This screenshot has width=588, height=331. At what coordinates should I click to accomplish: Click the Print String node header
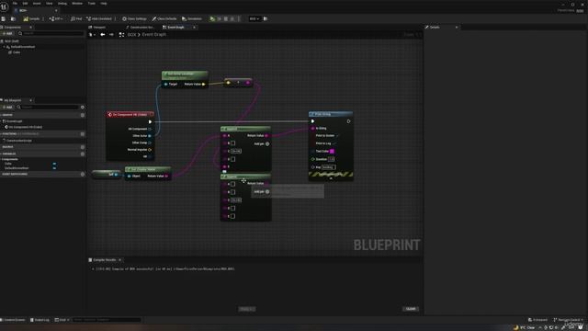point(331,114)
